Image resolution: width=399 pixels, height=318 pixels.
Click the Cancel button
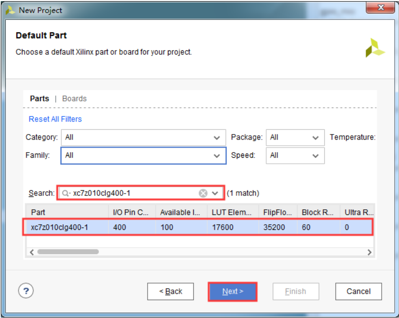tap(359, 291)
